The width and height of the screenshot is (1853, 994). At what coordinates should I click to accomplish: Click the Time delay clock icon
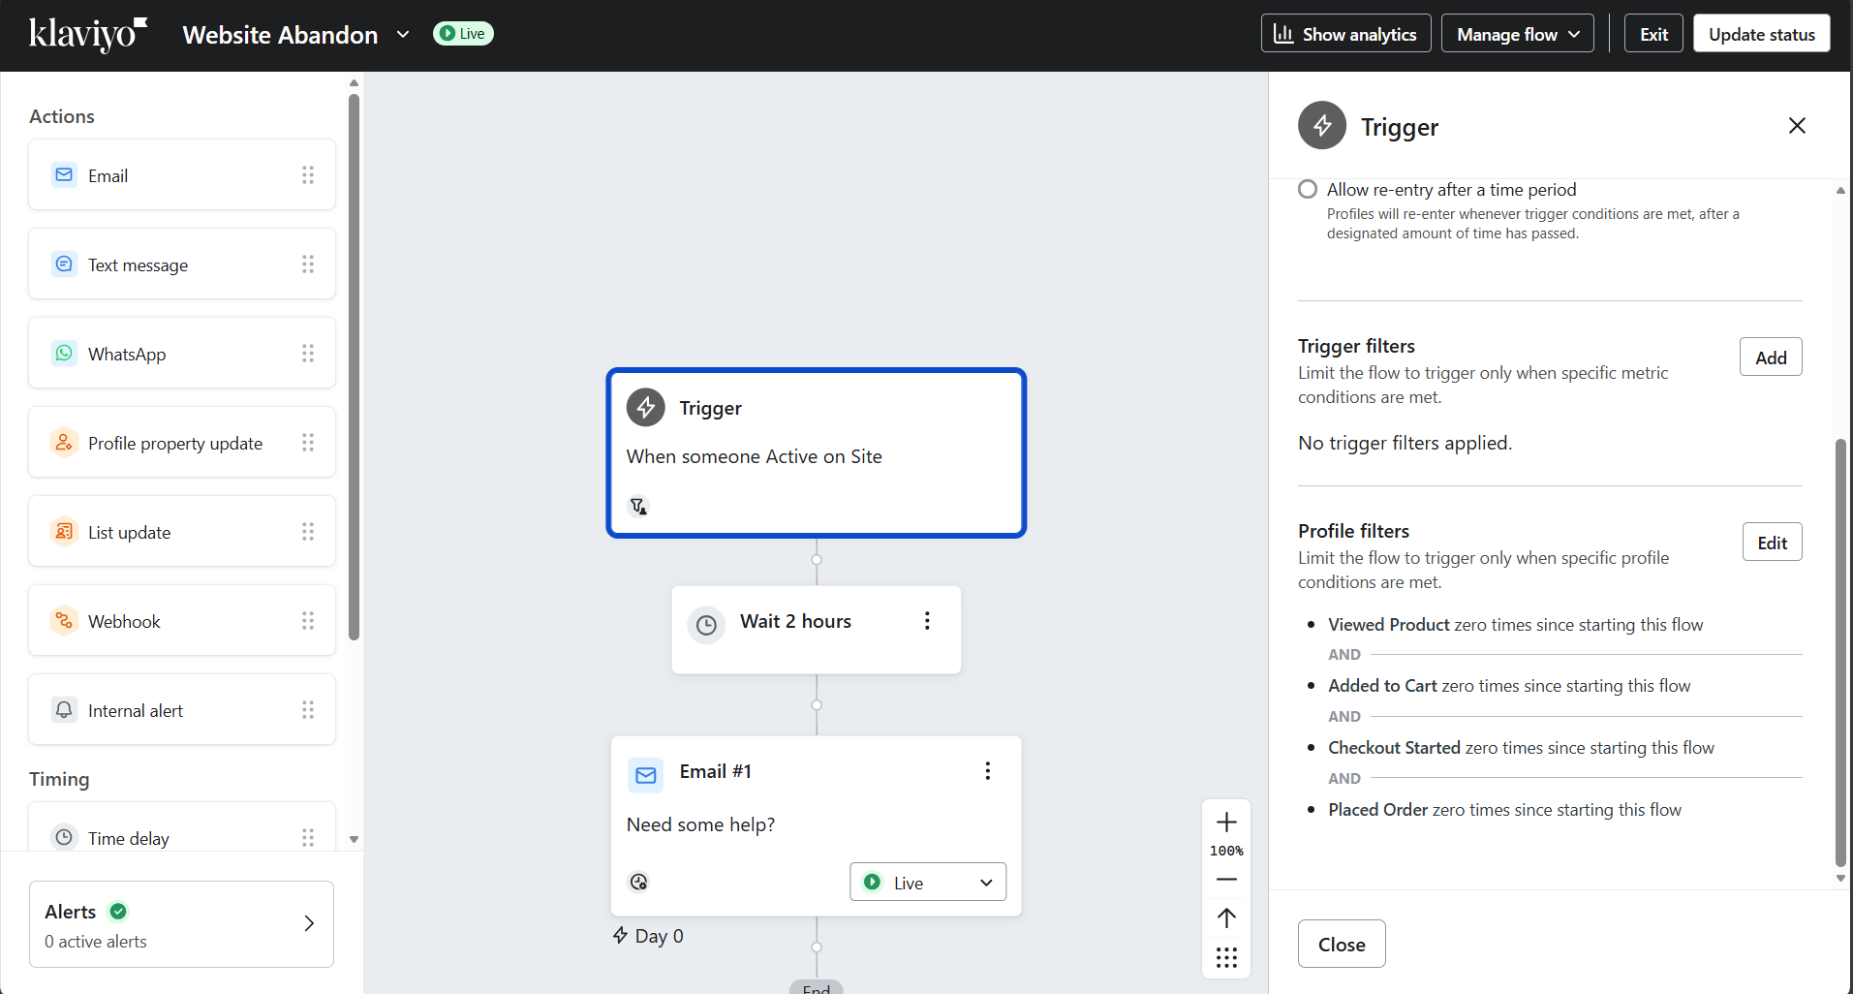pyautogui.click(x=63, y=837)
